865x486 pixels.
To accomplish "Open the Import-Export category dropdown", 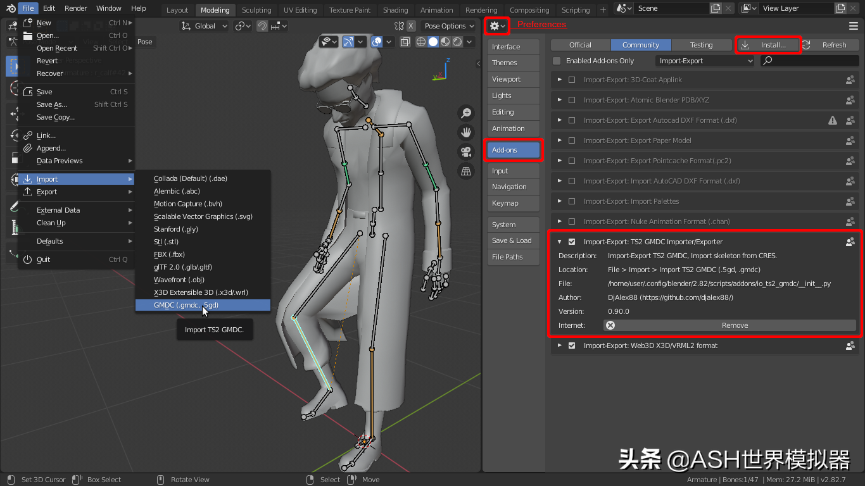I will point(704,61).
